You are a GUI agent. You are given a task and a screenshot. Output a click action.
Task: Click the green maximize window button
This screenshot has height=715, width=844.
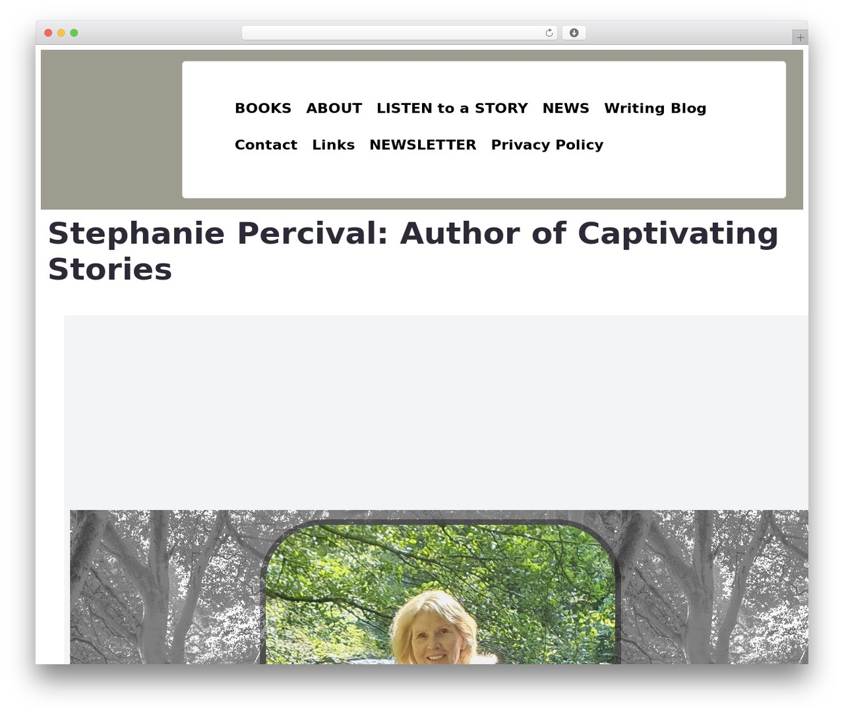coord(74,33)
